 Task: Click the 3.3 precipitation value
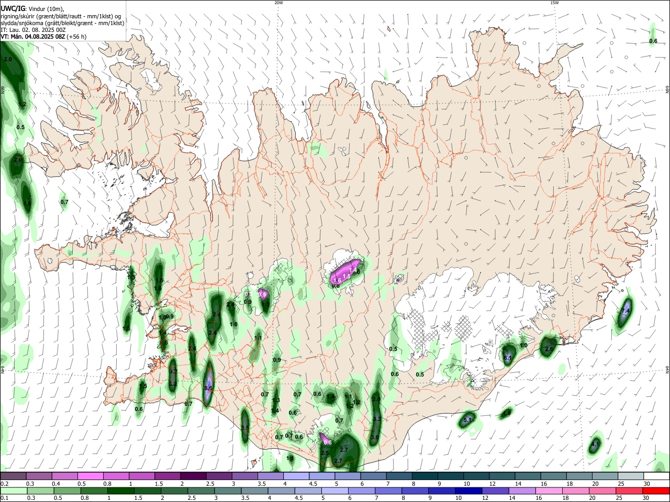point(376,419)
